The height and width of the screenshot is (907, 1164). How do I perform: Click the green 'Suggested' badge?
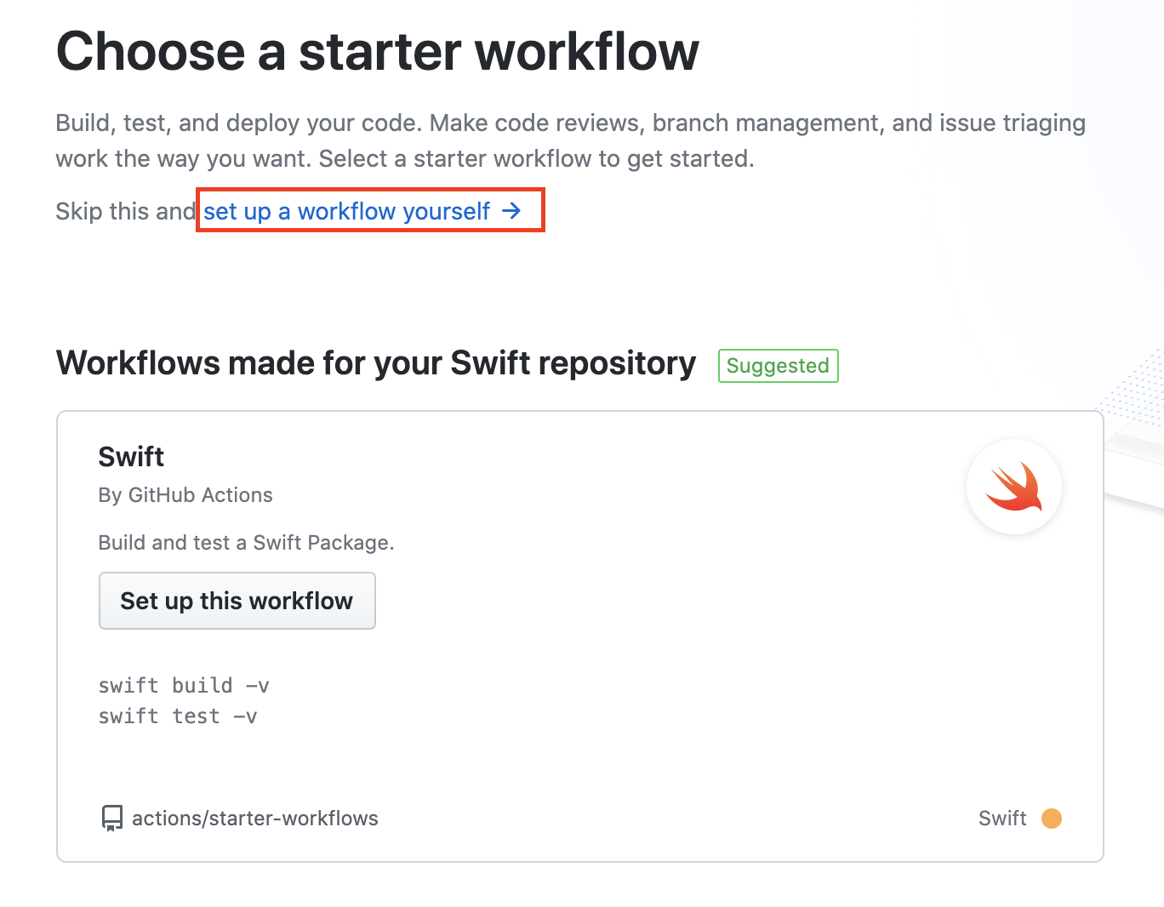click(x=778, y=366)
